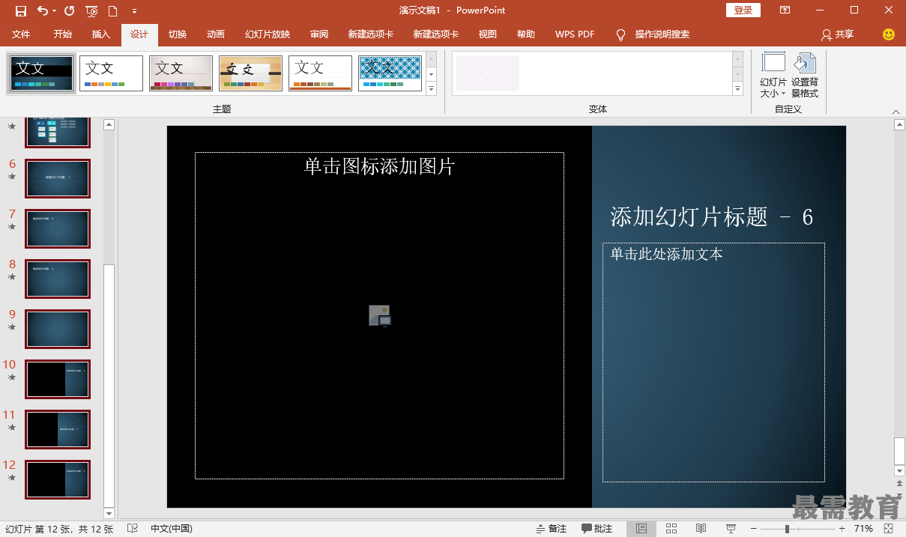This screenshot has width=906, height=537.
Task: Select slide 12 thumbnail
Action: [x=58, y=479]
